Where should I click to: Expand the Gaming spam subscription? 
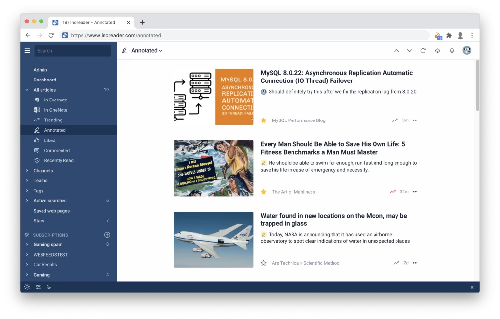27,244
